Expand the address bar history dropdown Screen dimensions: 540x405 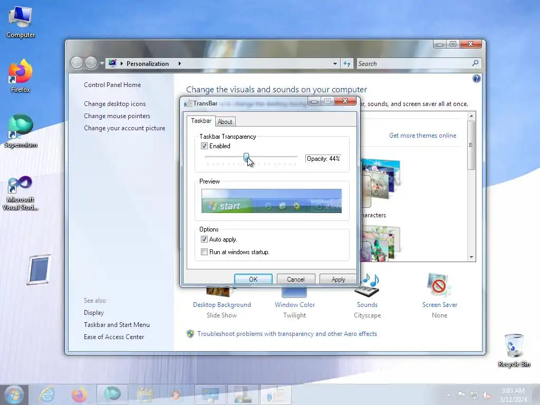tap(335, 64)
